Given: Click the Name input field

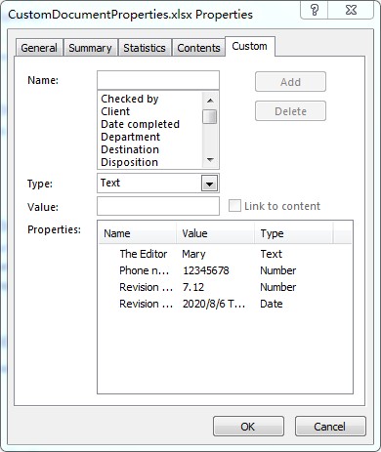Looking at the screenshot, I should tap(158, 80).
